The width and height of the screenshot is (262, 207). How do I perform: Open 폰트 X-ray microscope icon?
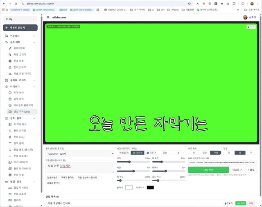coord(10,137)
